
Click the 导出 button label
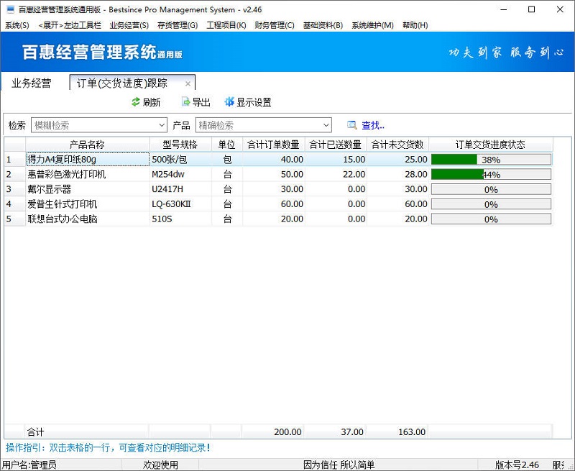201,102
